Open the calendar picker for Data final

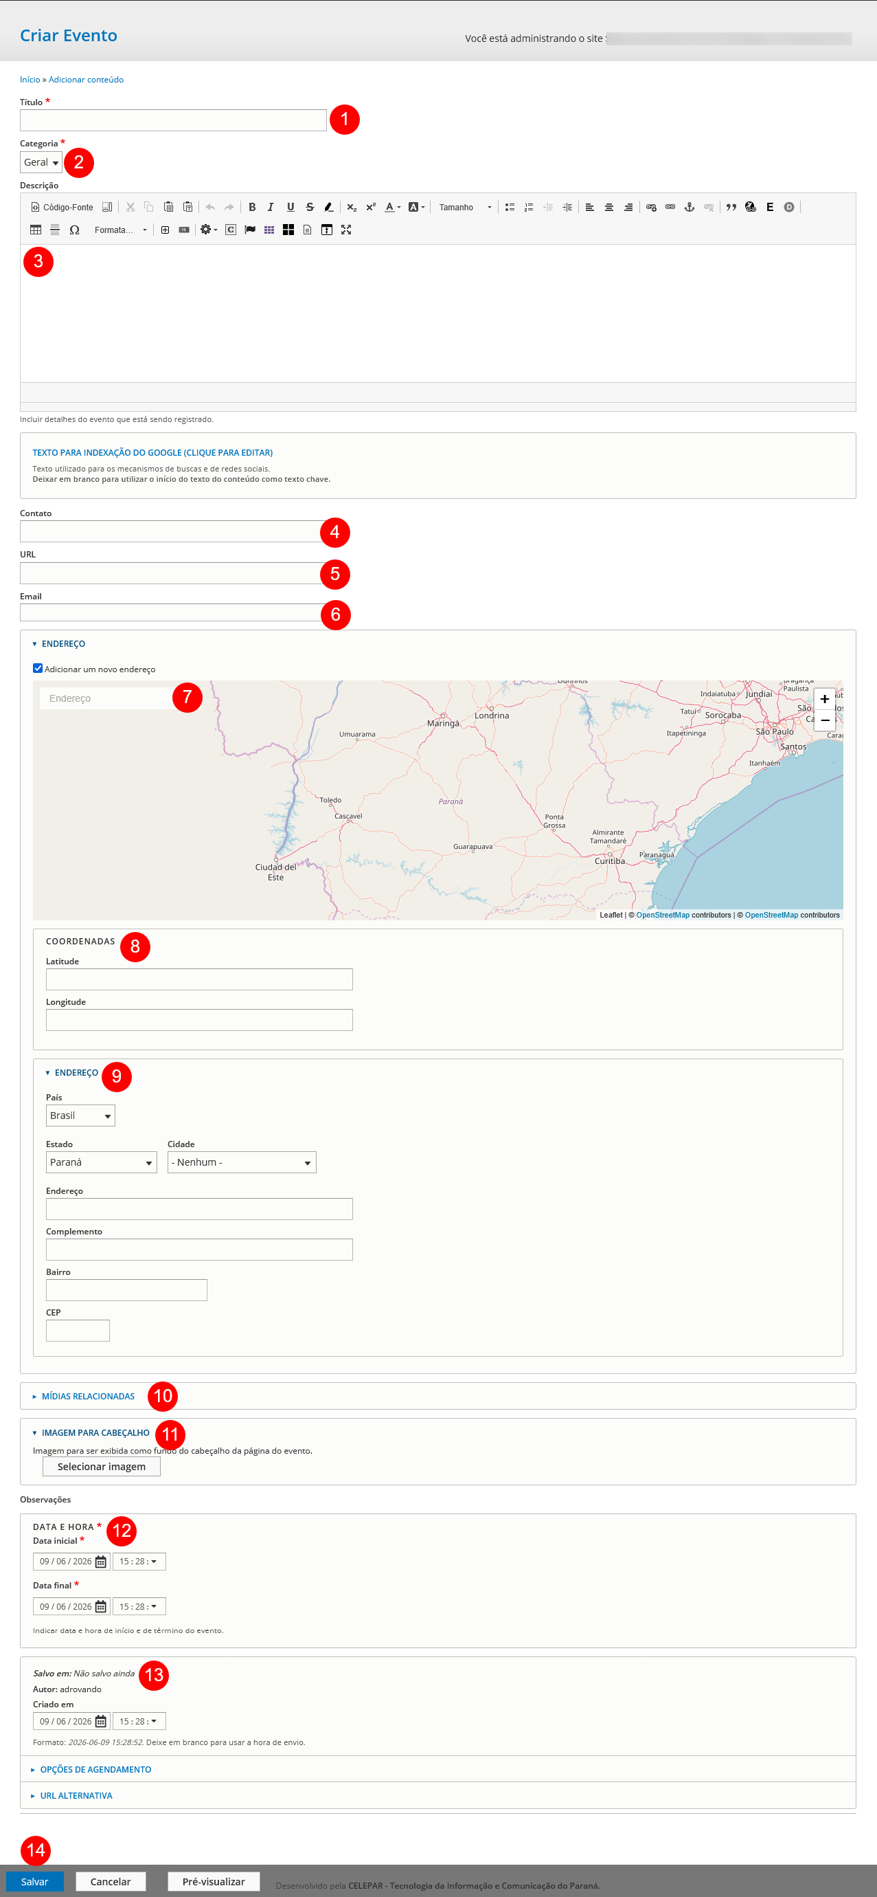101,1606
